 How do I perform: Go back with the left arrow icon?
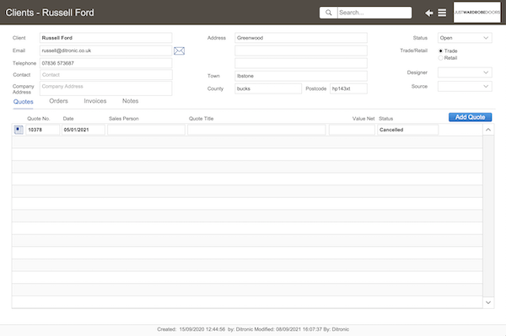429,13
